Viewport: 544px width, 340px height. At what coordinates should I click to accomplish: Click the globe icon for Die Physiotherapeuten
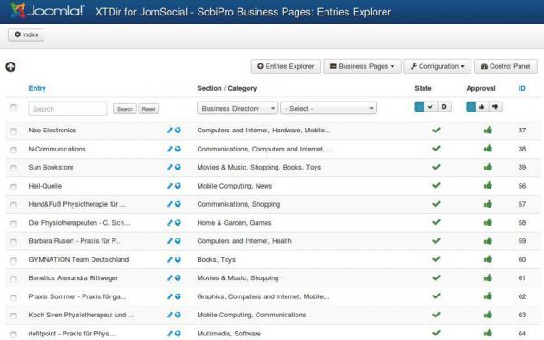178,223
